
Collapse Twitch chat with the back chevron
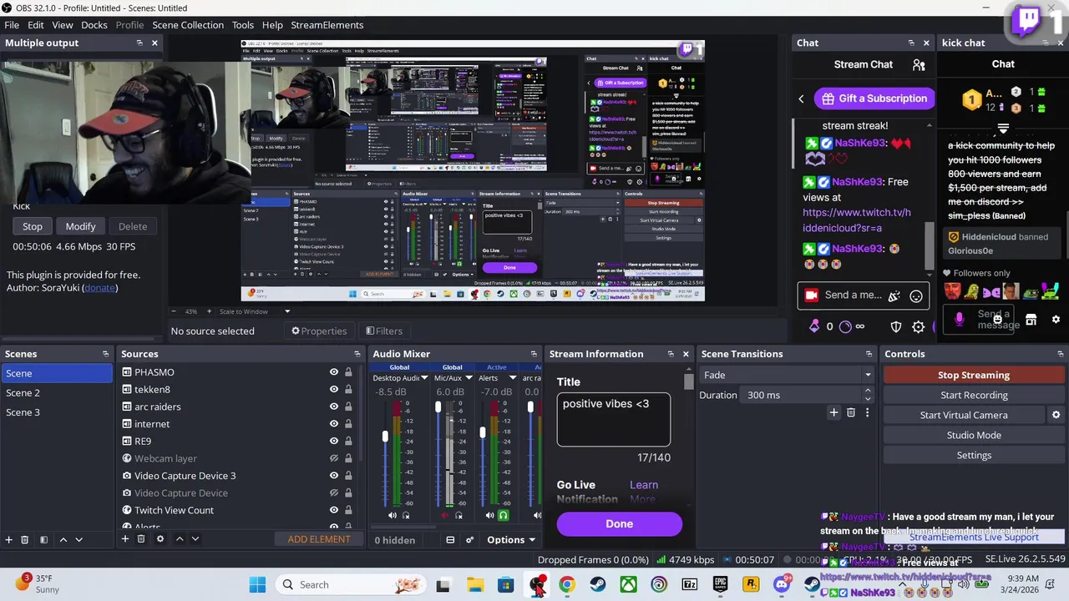(x=801, y=98)
